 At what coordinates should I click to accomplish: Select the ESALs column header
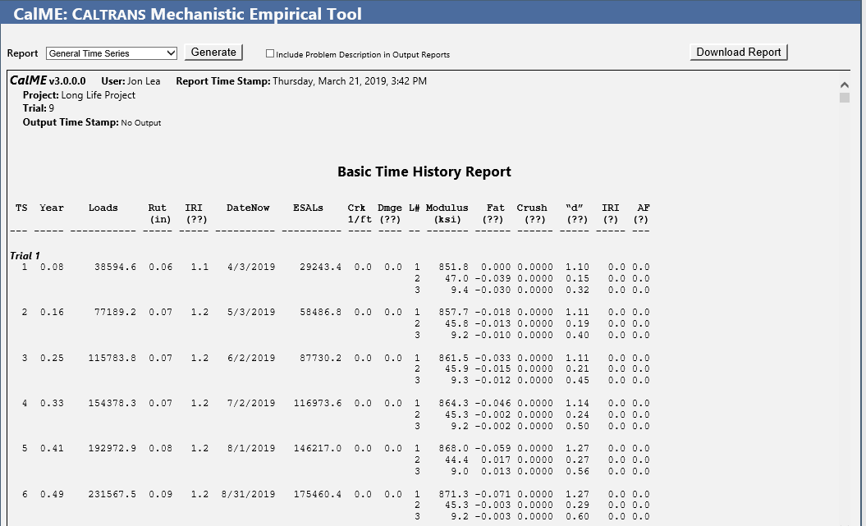[308, 208]
